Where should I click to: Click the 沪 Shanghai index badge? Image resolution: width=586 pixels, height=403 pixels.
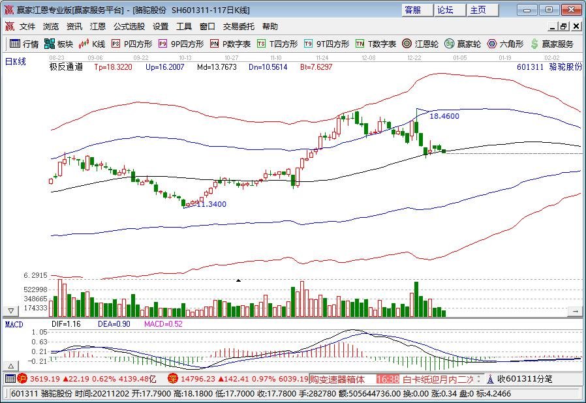22,379
